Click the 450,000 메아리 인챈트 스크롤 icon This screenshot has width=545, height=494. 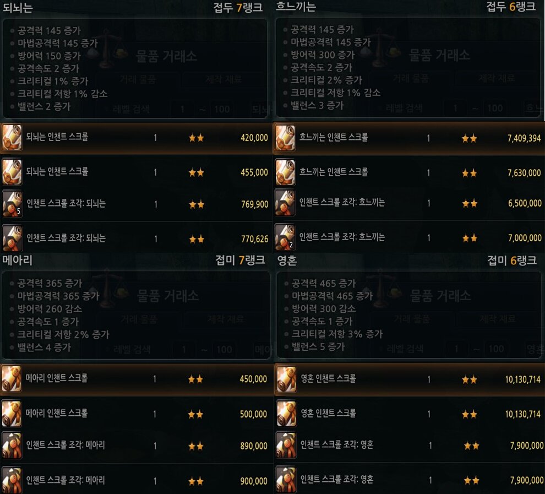click(12, 378)
